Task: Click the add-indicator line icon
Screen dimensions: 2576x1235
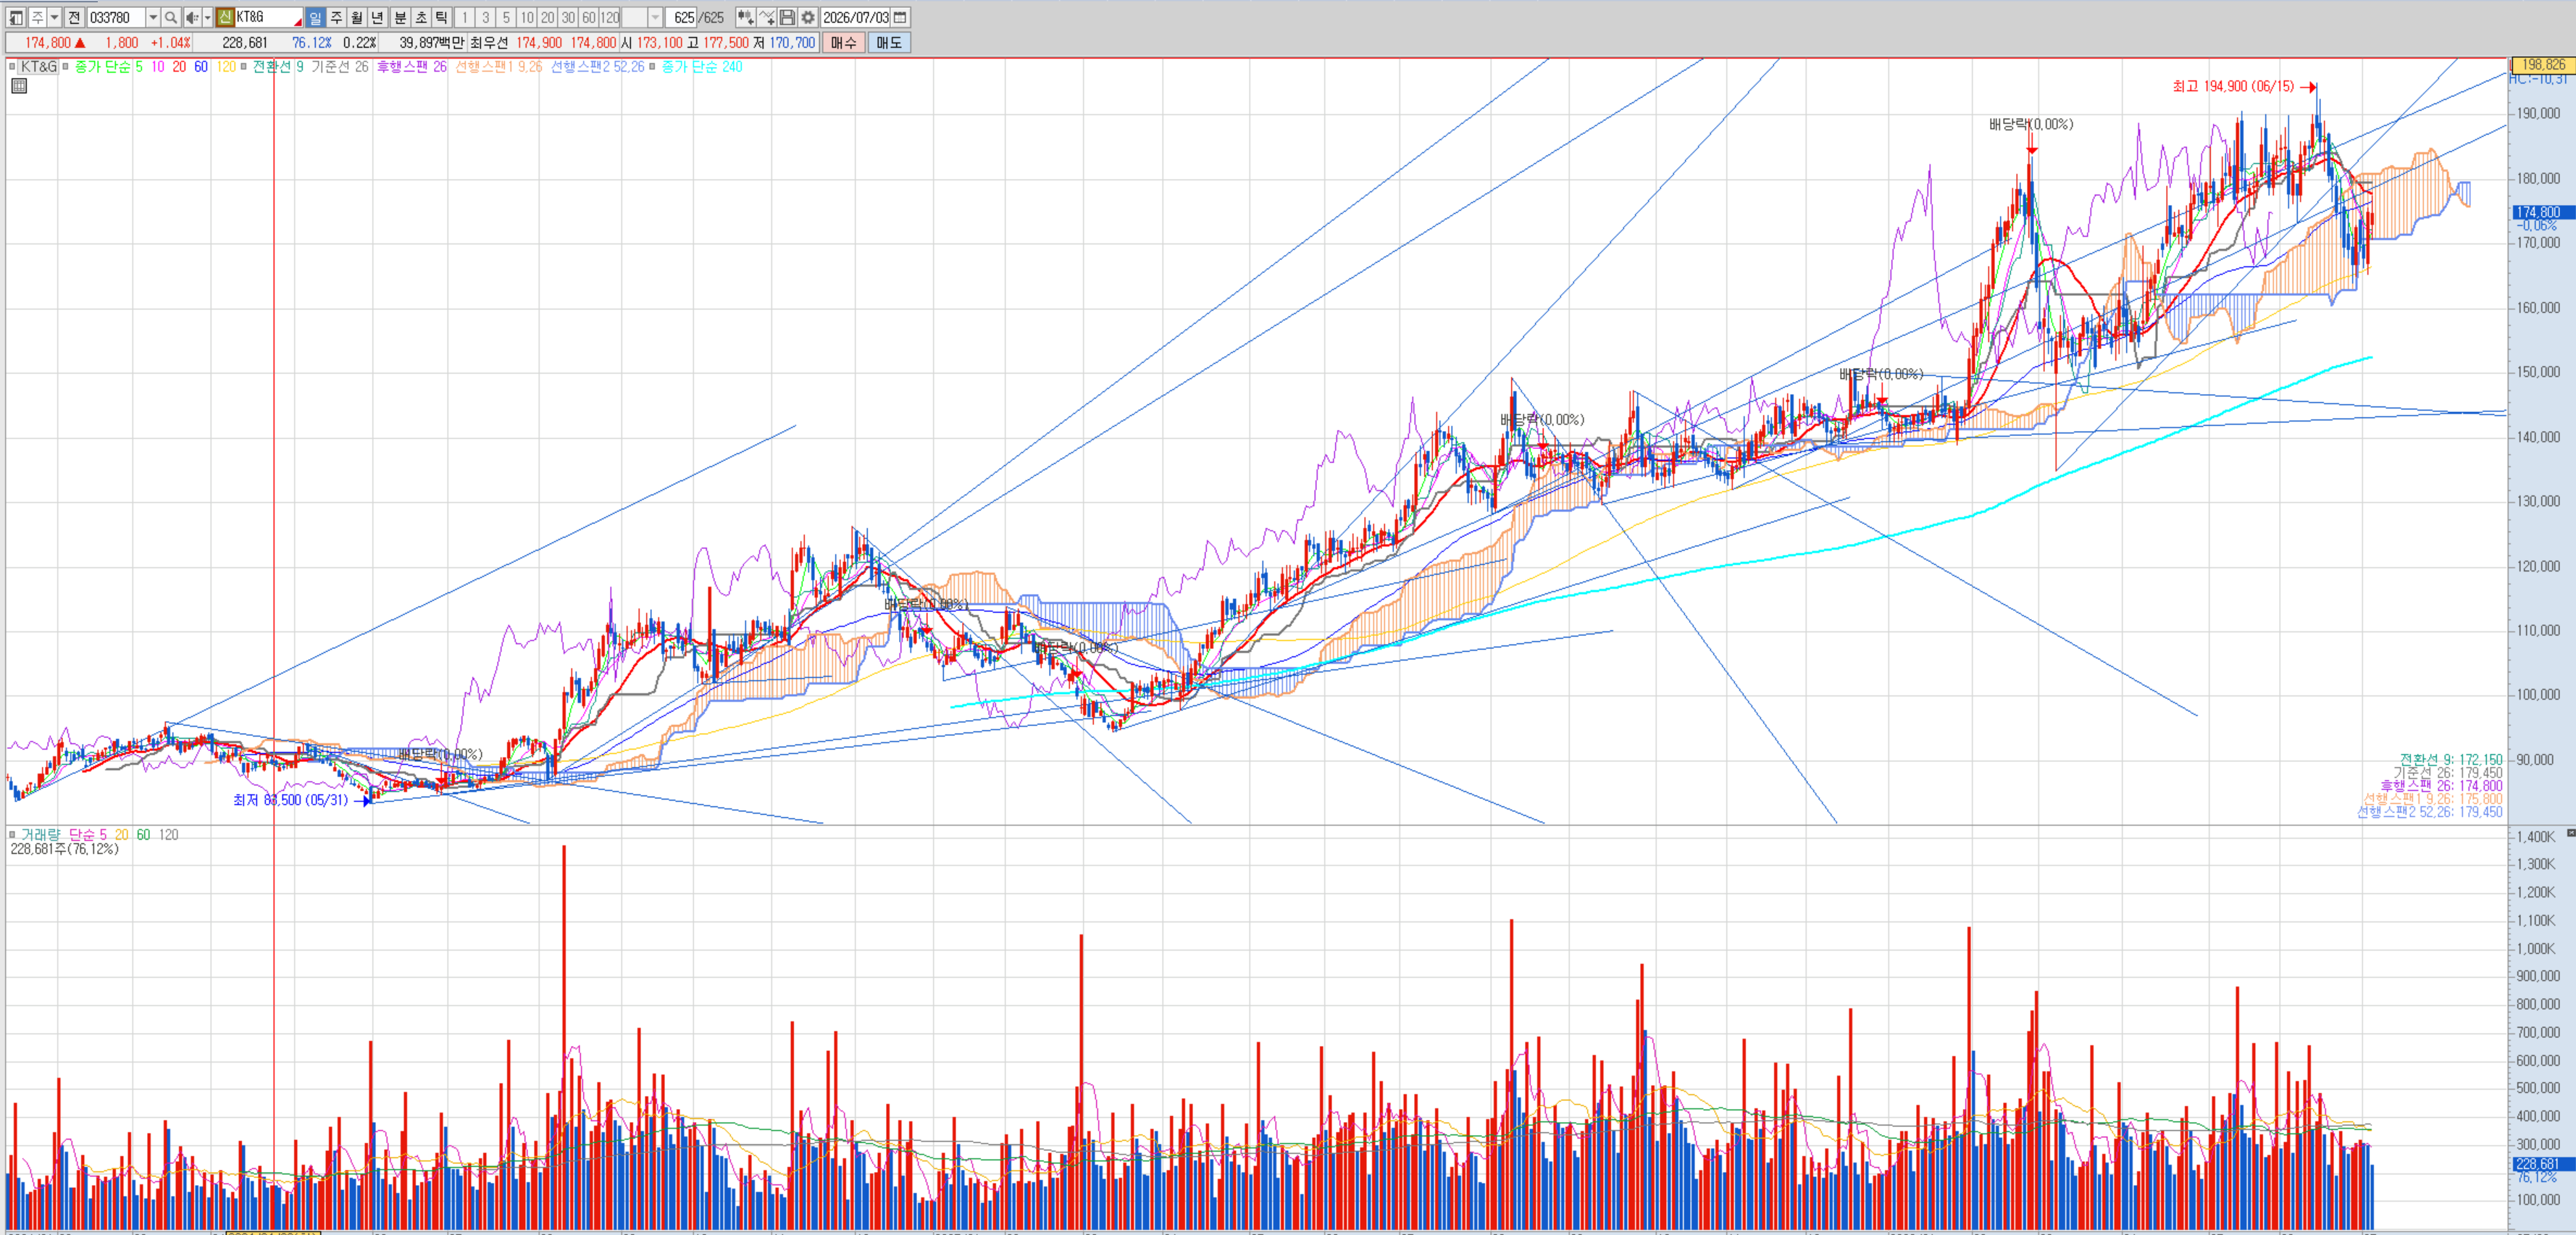Action: (x=767, y=17)
